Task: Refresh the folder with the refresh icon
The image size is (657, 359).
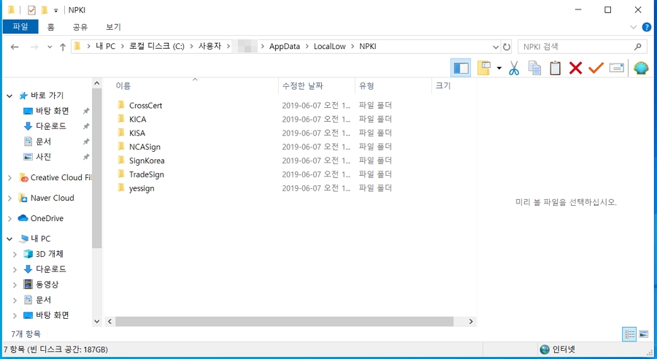Action: (x=507, y=47)
